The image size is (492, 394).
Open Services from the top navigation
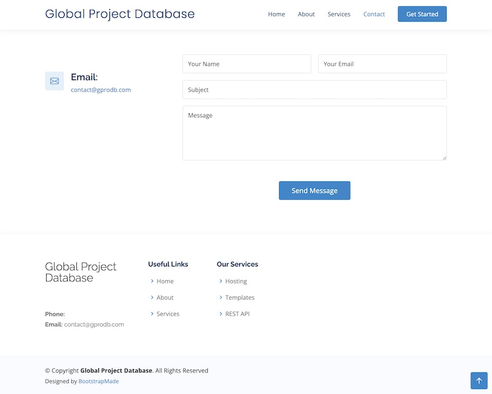click(x=339, y=14)
